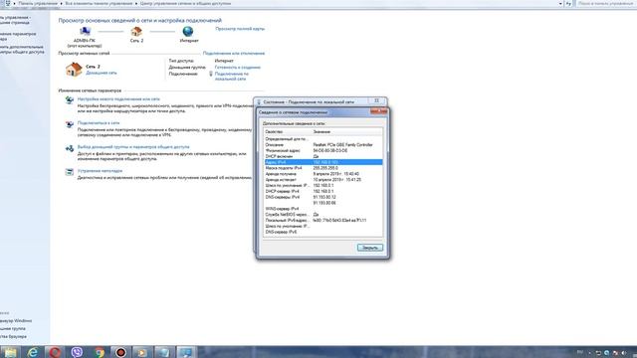Screen dimensions: 637x358
Task: Open File Explorer from the taskbar
Action: click(x=11, y=352)
